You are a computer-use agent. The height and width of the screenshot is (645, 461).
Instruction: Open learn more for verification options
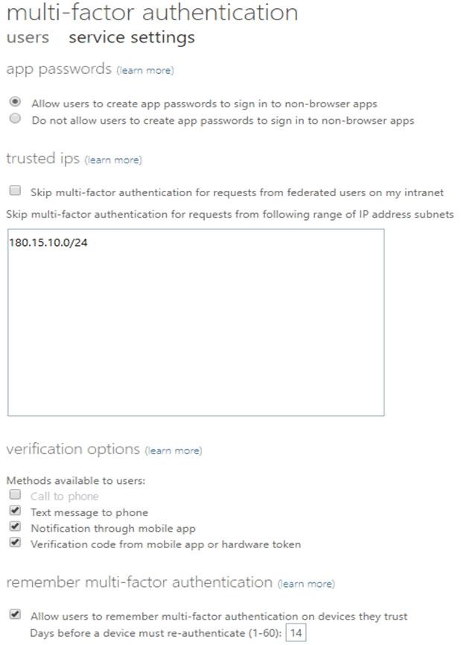click(174, 450)
